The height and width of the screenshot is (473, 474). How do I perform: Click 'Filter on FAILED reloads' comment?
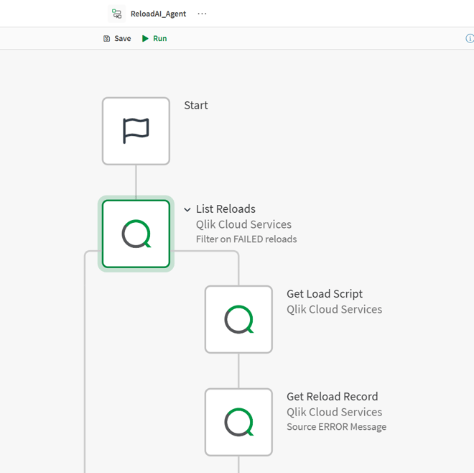tap(246, 239)
